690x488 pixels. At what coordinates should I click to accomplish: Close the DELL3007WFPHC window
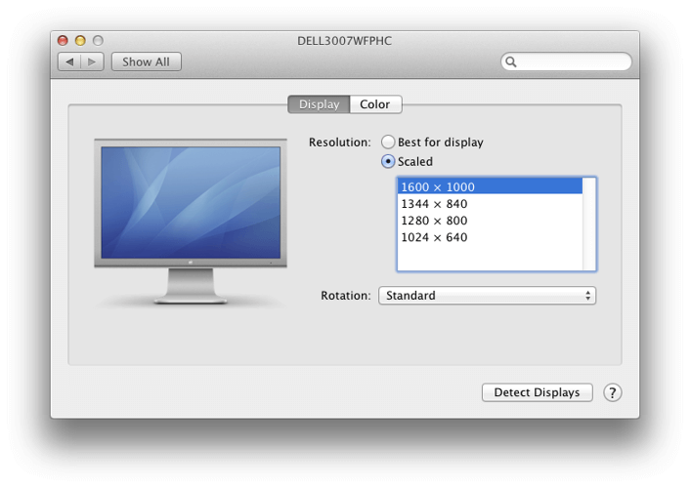point(63,41)
